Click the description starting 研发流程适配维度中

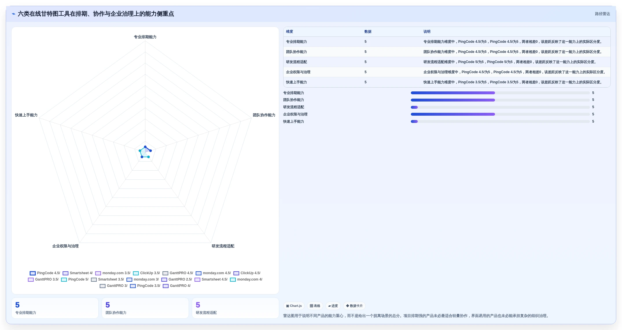(510, 62)
